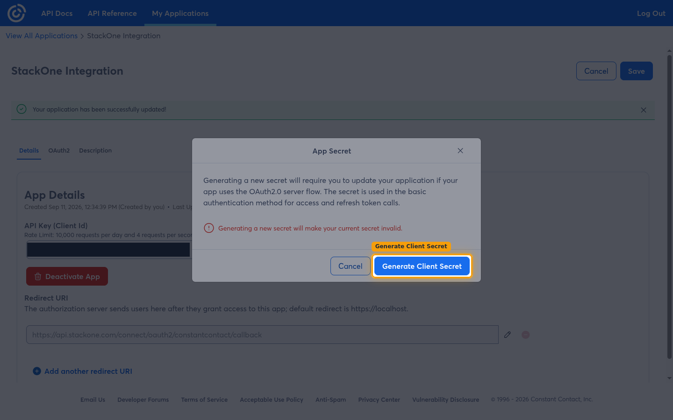Click the API Key Client Id field
The width and height of the screenshot is (673, 420).
[108, 250]
